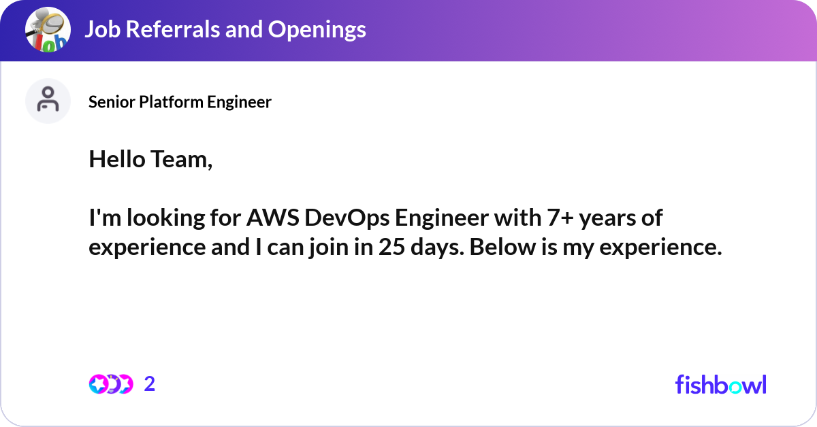Select the 'Senior Platform Engineer' user title
This screenshot has width=817, height=427.
[180, 102]
